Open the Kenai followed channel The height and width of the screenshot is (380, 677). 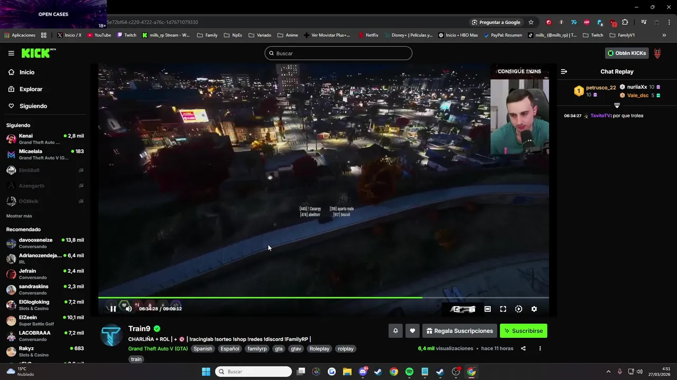pos(45,139)
